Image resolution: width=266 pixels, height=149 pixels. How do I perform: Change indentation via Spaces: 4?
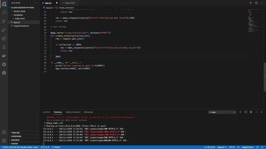coord(222,147)
